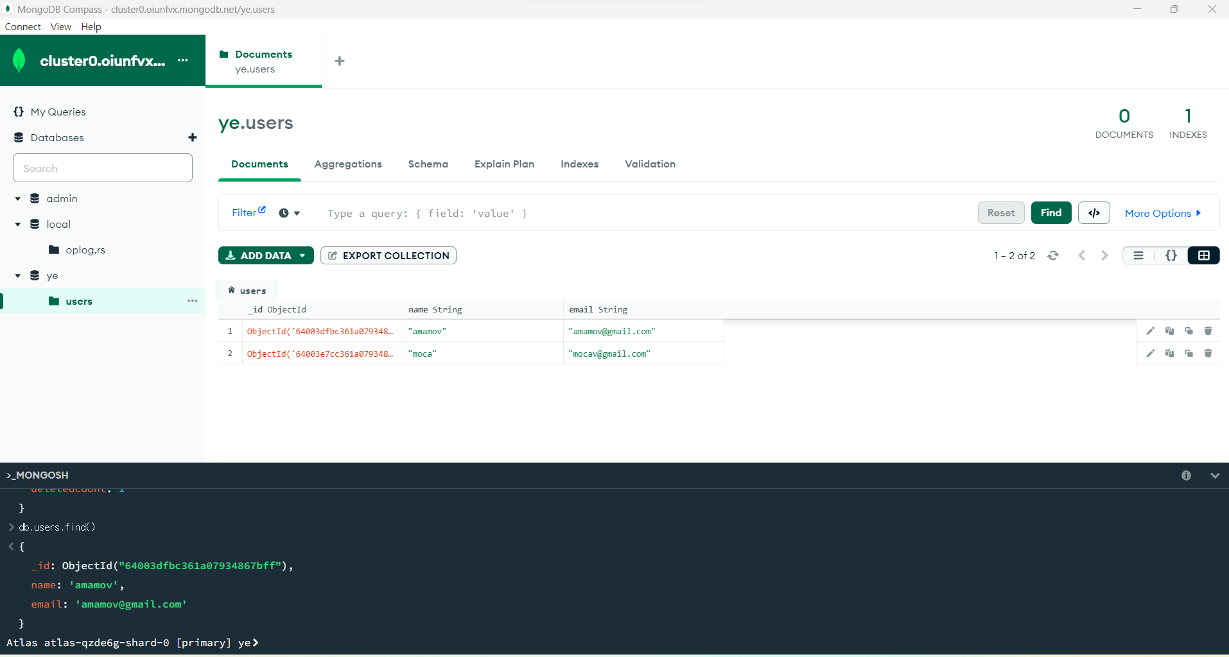Go to next page of documents
The width and height of the screenshot is (1229, 657).
(x=1104, y=255)
